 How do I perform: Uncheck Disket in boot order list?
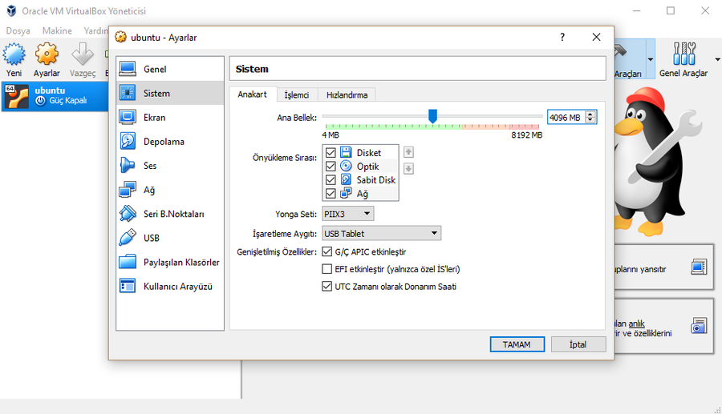(331, 153)
